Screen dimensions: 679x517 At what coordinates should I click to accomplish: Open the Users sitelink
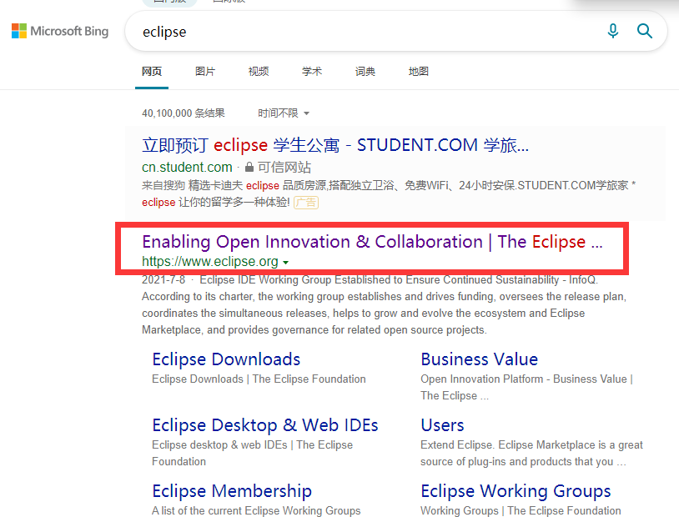442,425
